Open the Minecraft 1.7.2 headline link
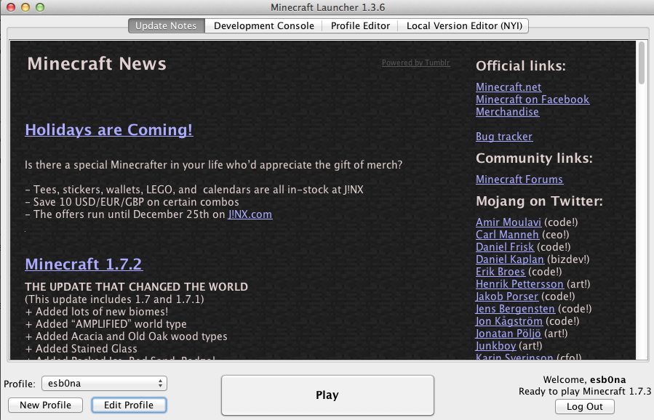Viewport: 654px width, 420px height. click(x=84, y=264)
